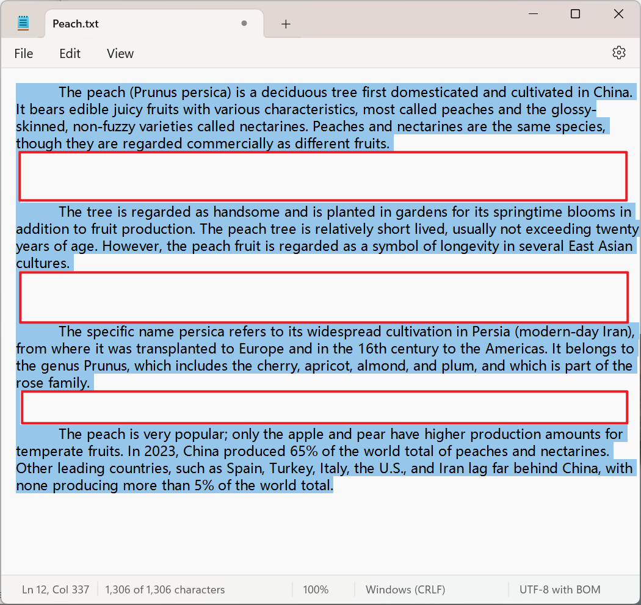The height and width of the screenshot is (605, 641).
Task: Close the Notepad window
Action: tap(618, 14)
